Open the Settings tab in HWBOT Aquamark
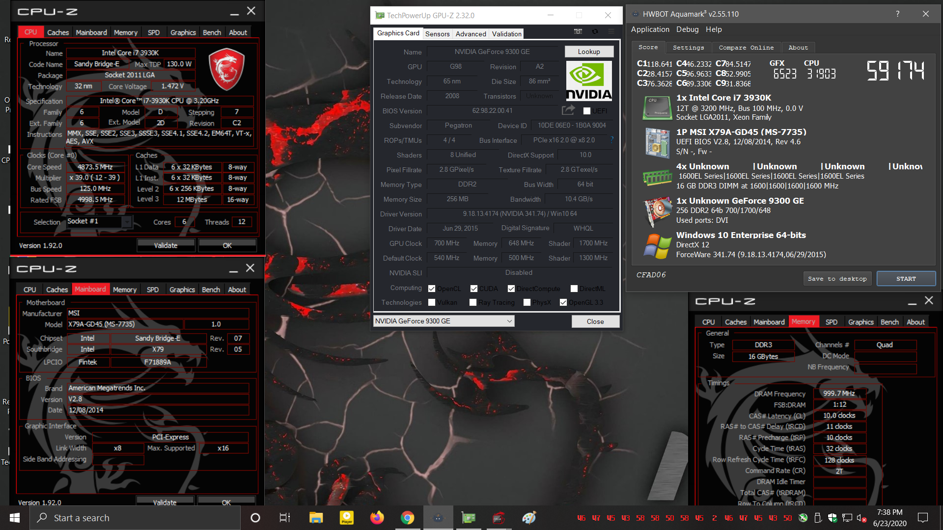The height and width of the screenshot is (530, 943). coord(688,48)
